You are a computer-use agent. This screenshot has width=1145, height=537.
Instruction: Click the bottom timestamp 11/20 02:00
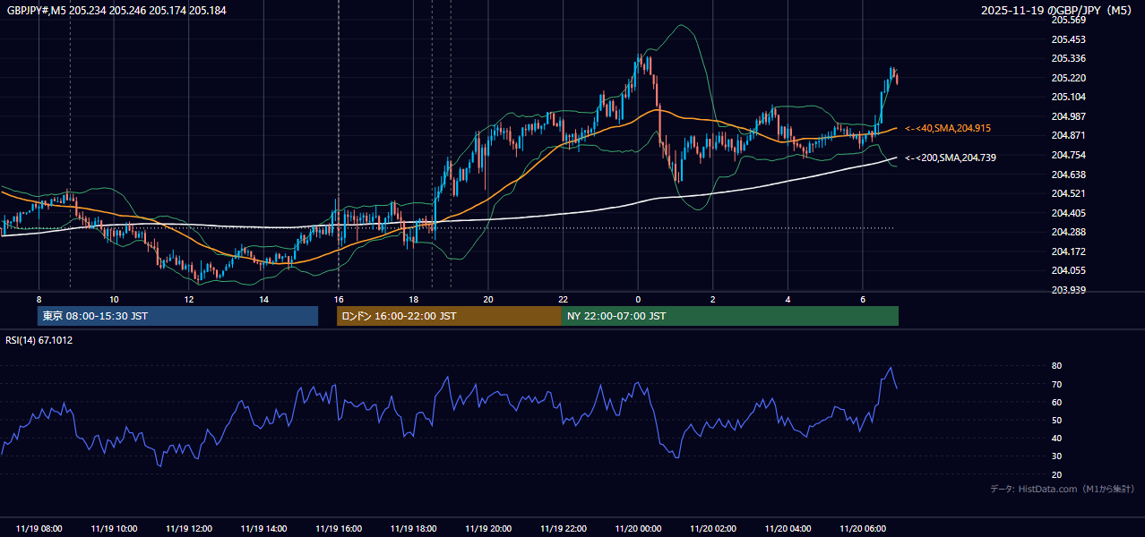click(712, 529)
